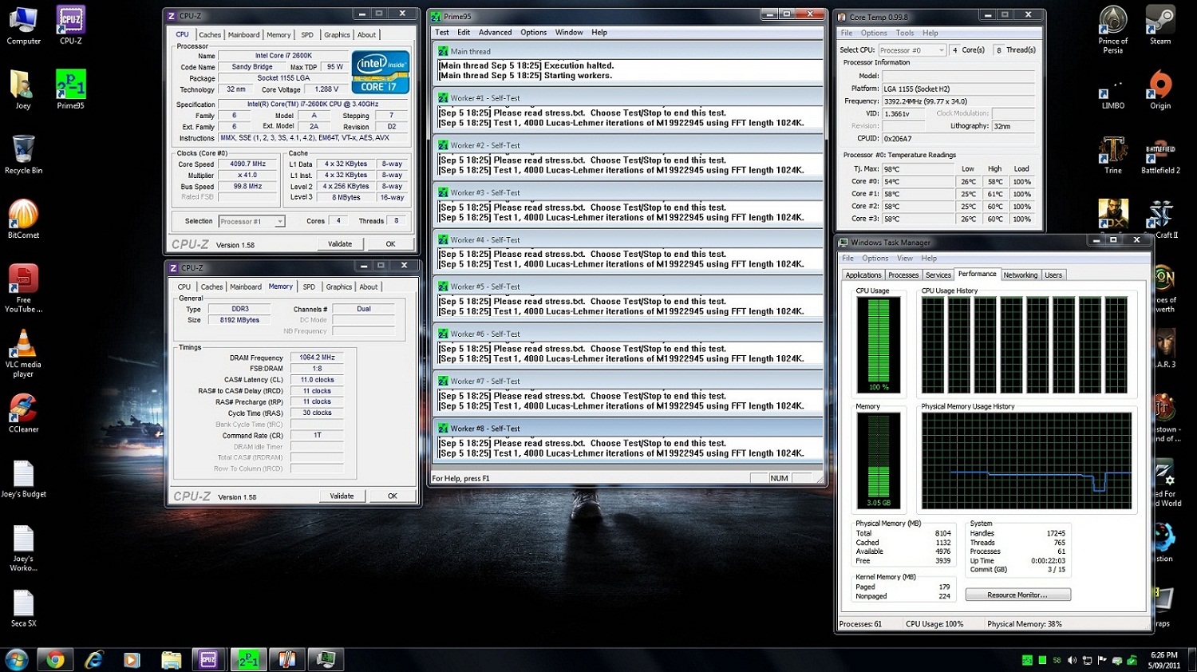Select the Free YouTube desktop shortcut
1197x672 pixels.
[23, 288]
